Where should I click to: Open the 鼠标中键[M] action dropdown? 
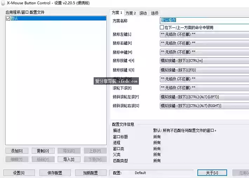[x=204, y=52]
